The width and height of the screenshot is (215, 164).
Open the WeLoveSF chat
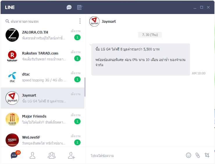tap(42, 138)
